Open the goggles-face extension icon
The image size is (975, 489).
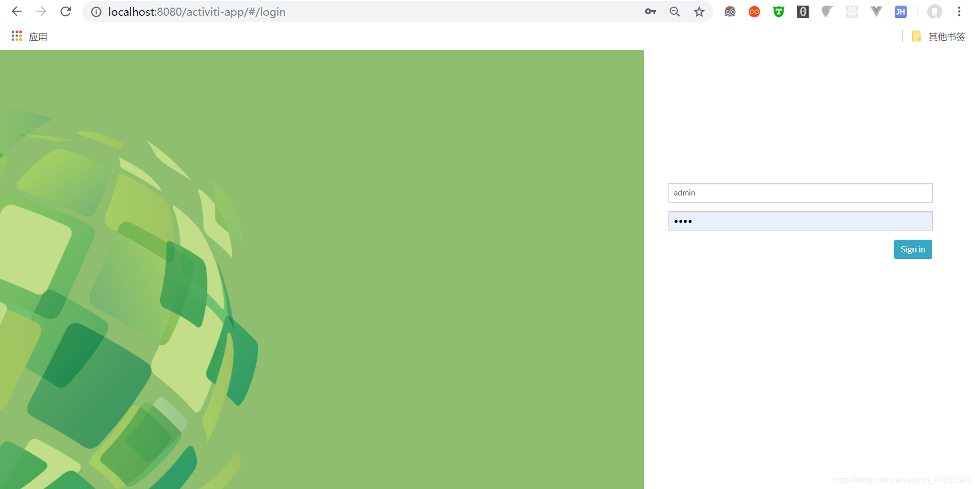coord(730,12)
